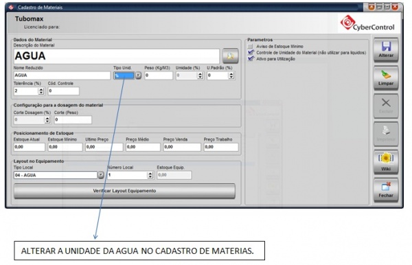Click the U.Padrão (%) value field
Image resolution: width=412 pixels, height=265 pixels.
pos(218,76)
